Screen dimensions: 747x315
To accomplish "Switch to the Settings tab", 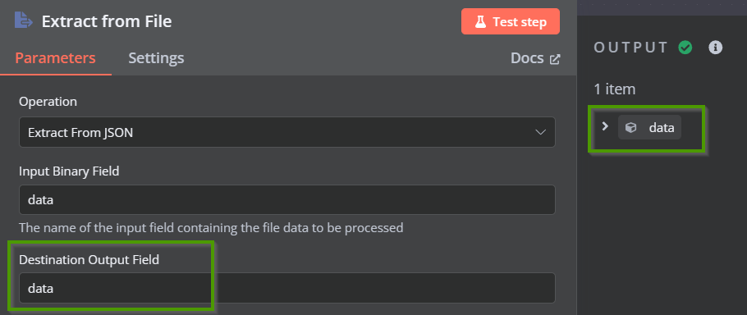I will click(156, 58).
